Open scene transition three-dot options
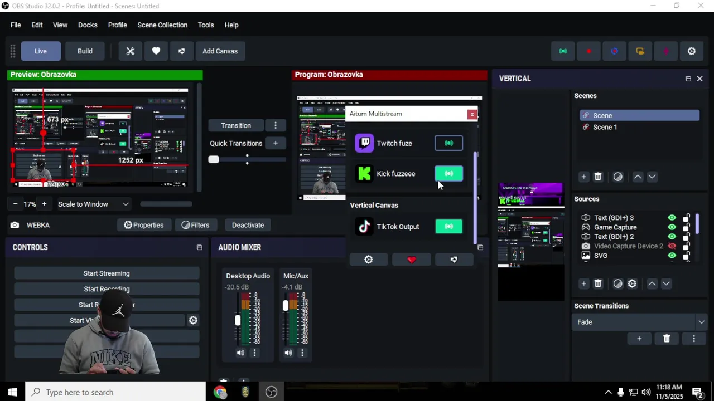The width and height of the screenshot is (714, 401). pyautogui.click(x=694, y=339)
